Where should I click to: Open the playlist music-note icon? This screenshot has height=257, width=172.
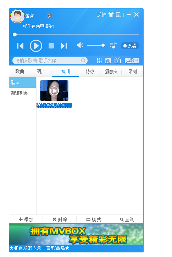tap(113, 45)
